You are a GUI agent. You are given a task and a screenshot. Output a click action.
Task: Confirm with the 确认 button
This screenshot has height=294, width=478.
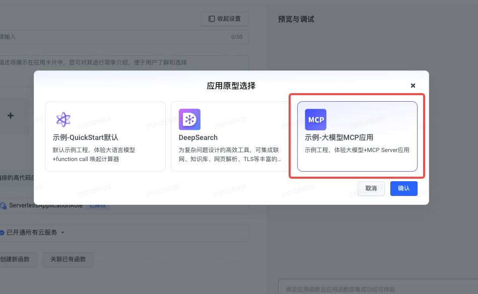pos(403,188)
